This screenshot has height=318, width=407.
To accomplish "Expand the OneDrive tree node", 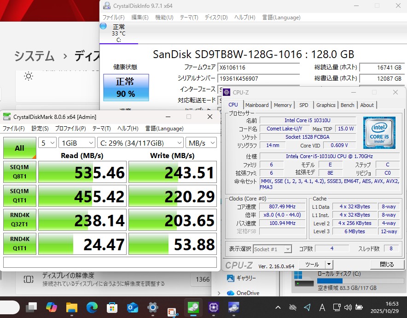I will (x=219, y=293).
